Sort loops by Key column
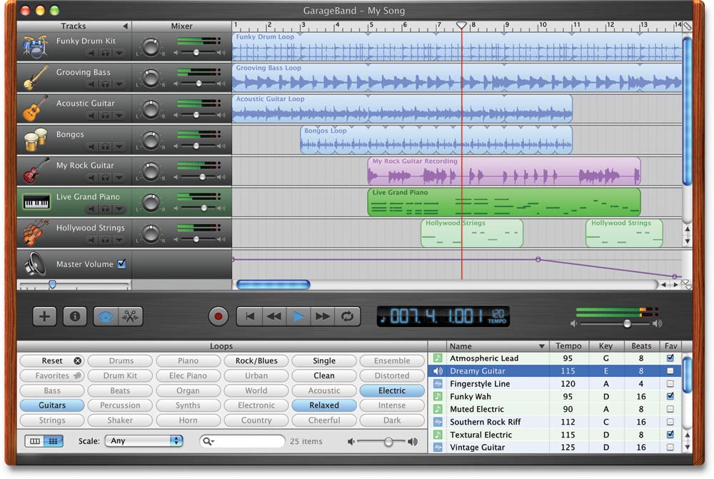The image size is (714, 479). [605, 346]
